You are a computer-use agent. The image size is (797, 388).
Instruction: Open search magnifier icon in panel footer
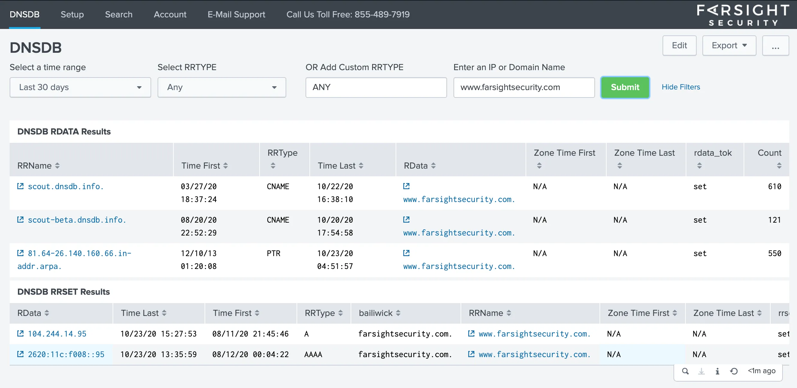point(685,371)
